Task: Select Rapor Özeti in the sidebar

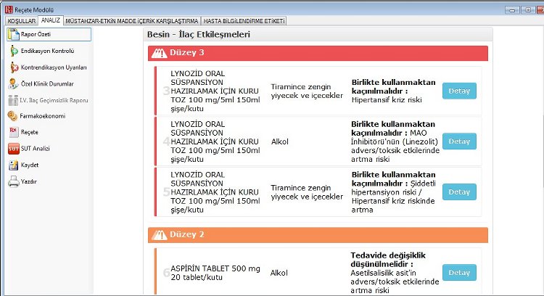Action: [49, 34]
